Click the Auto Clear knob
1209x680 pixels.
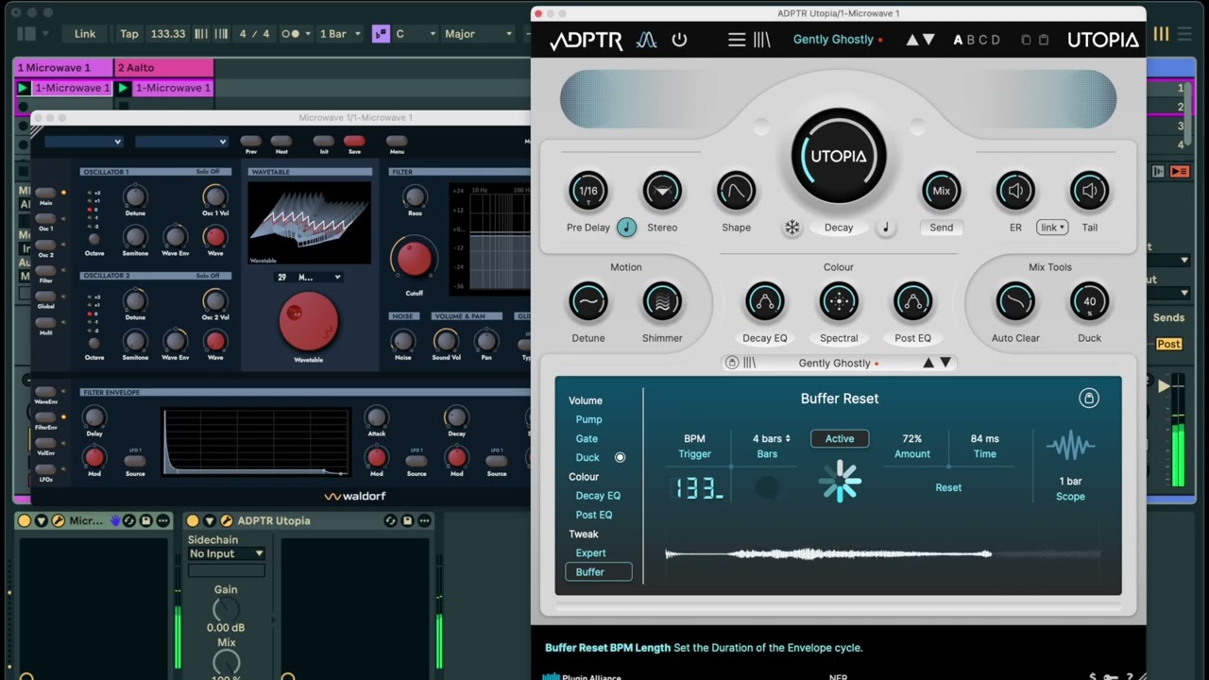tap(1015, 301)
